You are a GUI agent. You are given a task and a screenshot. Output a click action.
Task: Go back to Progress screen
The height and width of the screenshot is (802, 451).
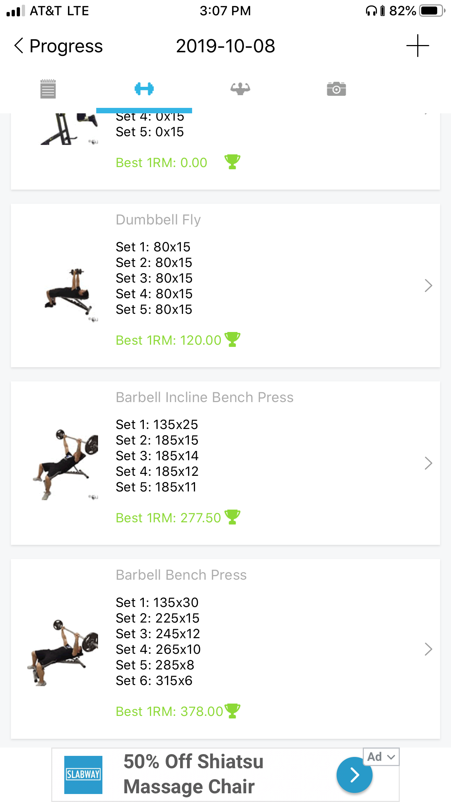tap(58, 46)
